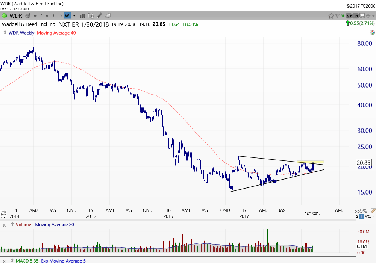Image resolution: width=376 pixels, height=263 pixels.
Task: Flag the symbol with the flag icon
Action: click(337, 15)
